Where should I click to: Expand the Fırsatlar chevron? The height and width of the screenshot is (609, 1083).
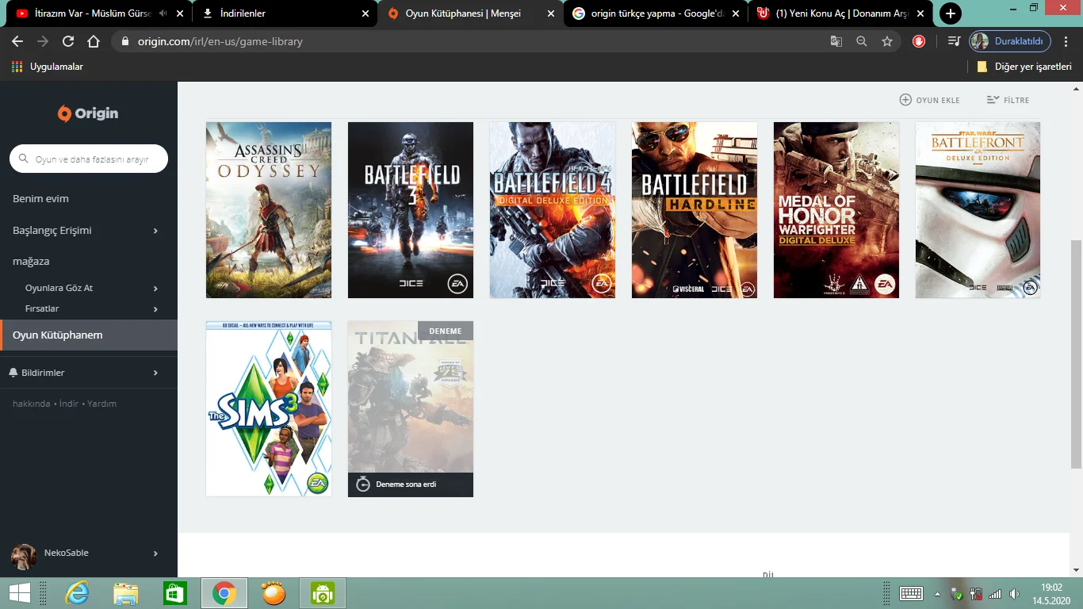[x=155, y=309]
